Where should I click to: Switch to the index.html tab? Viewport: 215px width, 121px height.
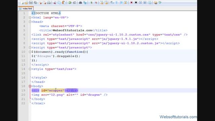(26, 8)
